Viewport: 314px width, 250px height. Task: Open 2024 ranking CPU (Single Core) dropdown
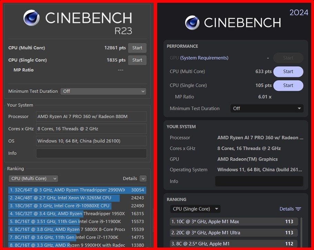point(195,209)
